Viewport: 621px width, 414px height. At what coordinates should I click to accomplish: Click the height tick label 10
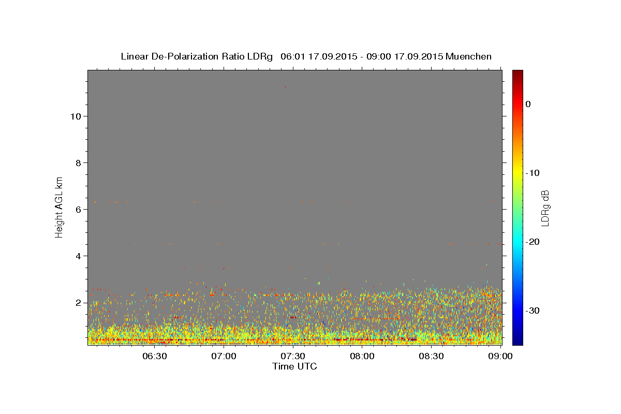click(75, 116)
